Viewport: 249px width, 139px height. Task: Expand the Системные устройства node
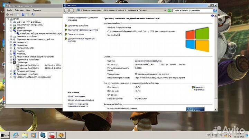(11, 74)
